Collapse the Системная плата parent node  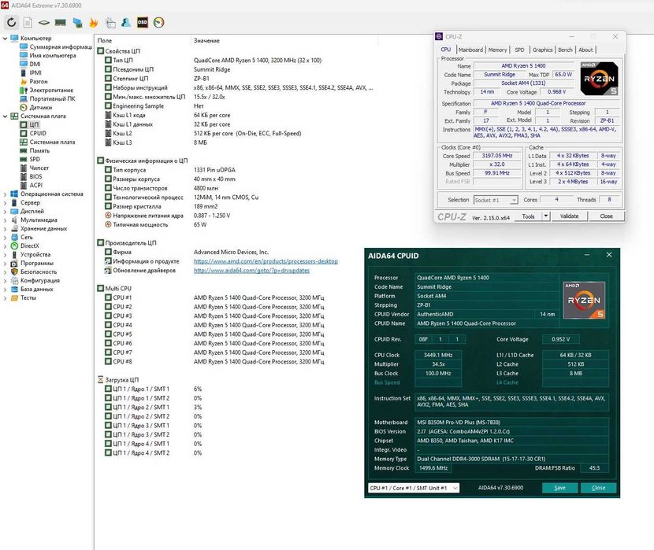pyautogui.click(x=5, y=116)
